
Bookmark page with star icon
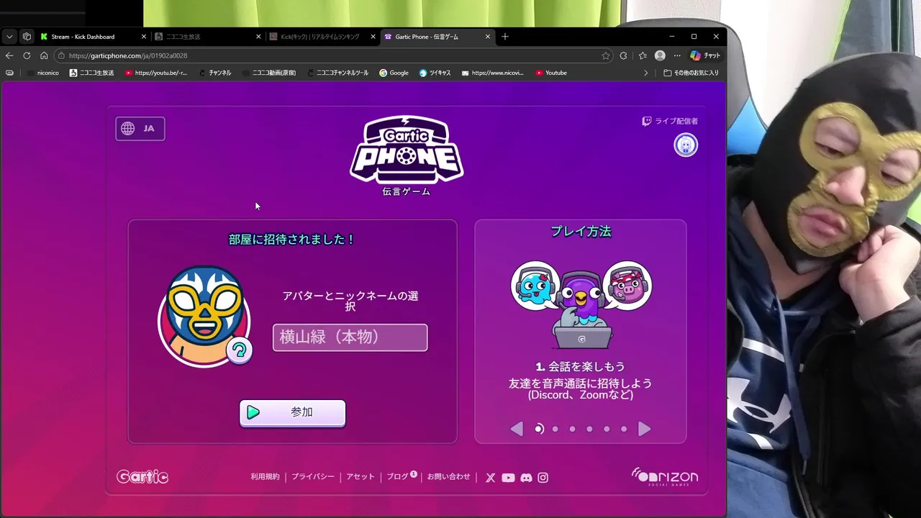point(606,55)
